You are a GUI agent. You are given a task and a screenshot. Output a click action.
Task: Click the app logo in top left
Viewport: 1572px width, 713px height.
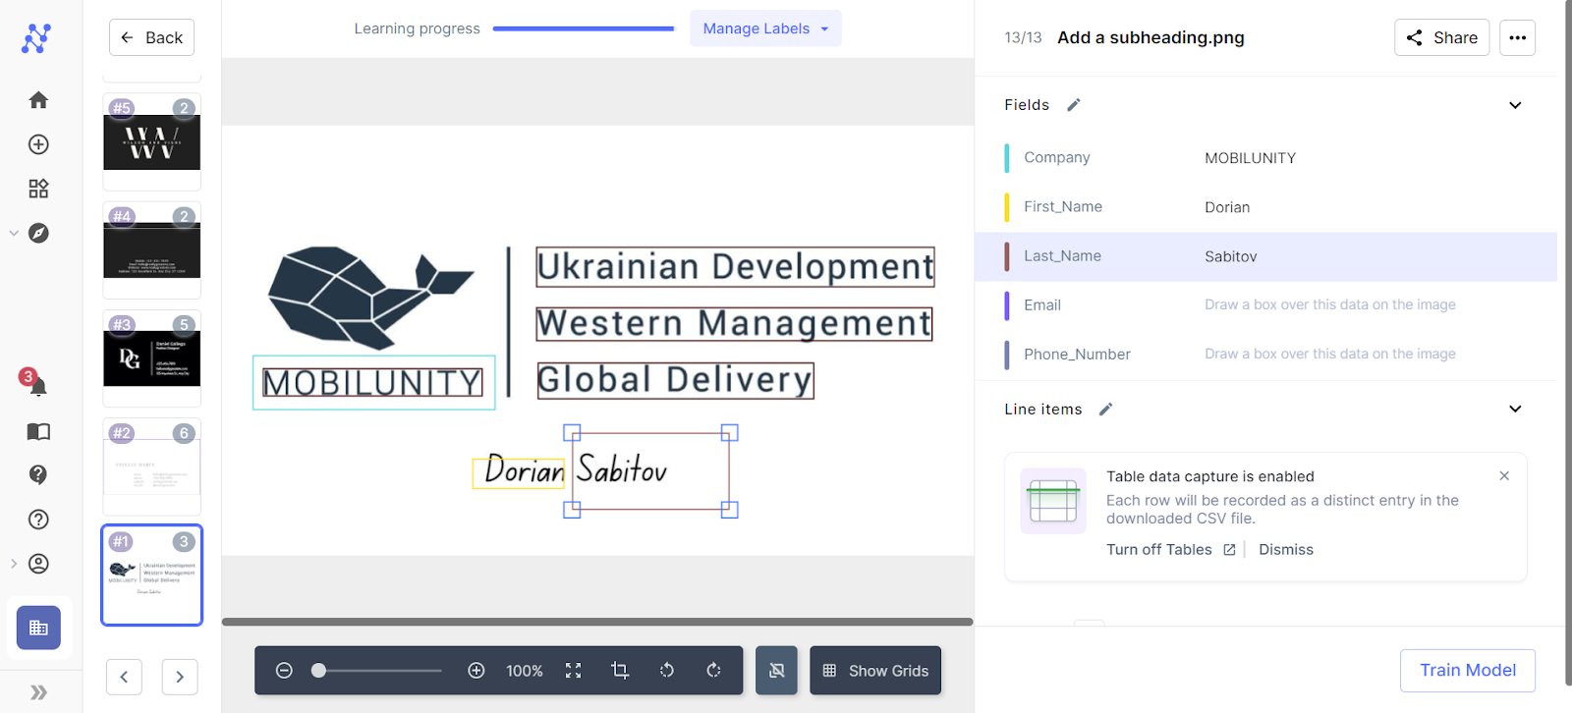pos(36,38)
